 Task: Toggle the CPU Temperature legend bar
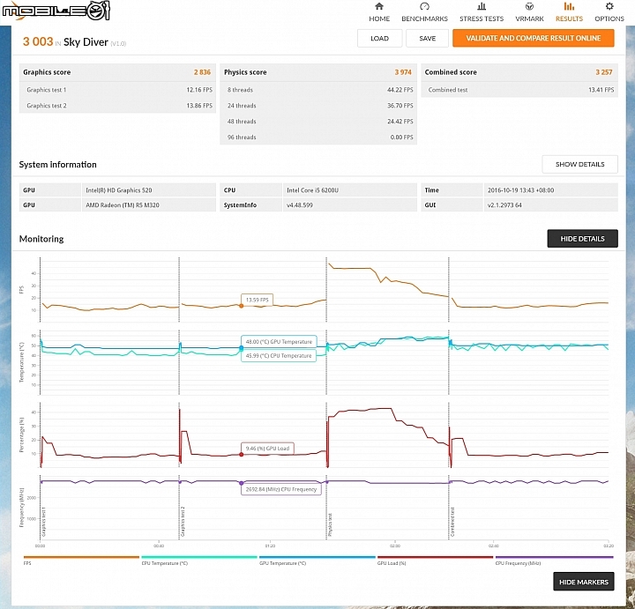[x=198, y=557]
